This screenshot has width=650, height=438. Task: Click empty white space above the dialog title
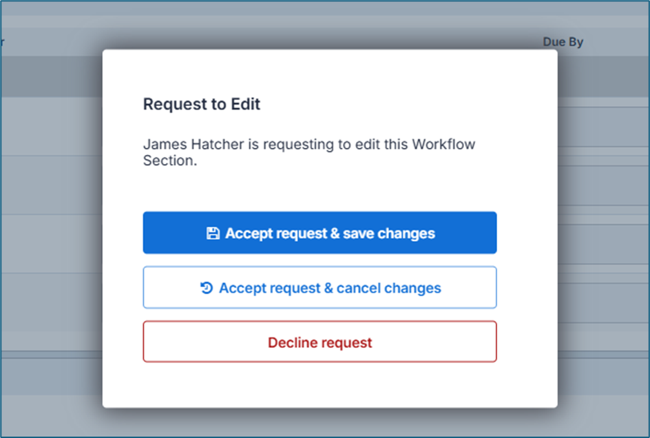[x=319, y=72]
